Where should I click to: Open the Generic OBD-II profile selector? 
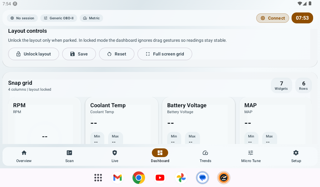[59, 18]
